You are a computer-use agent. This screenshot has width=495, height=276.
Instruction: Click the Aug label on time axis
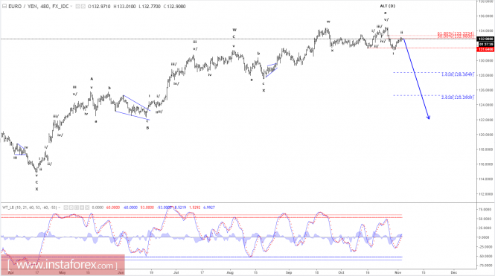[230, 272]
